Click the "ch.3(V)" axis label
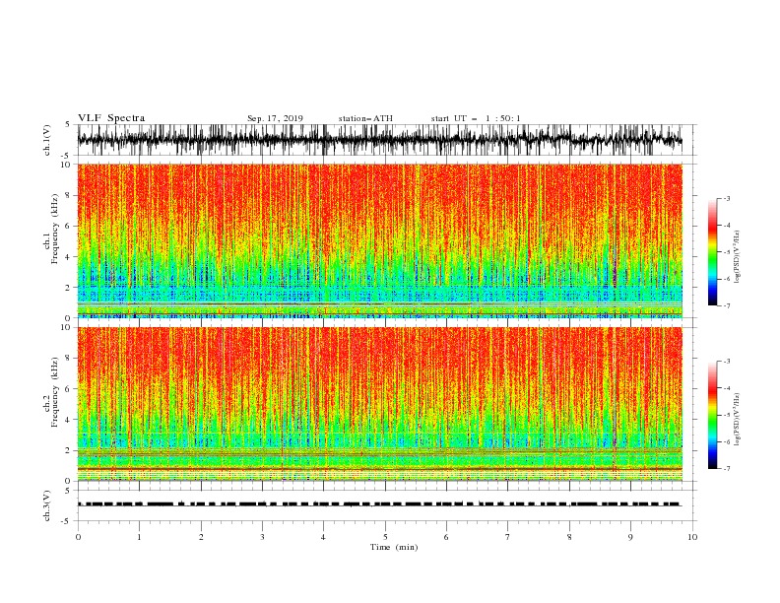The height and width of the screenshot is (603, 780). click(x=47, y=505)
